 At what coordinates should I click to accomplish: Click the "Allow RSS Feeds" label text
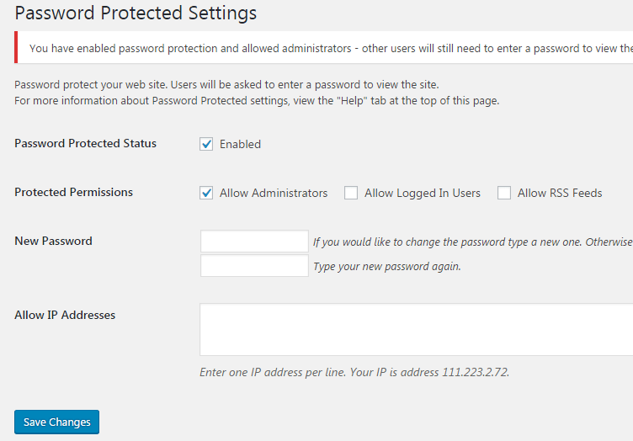tap(560, 193)
